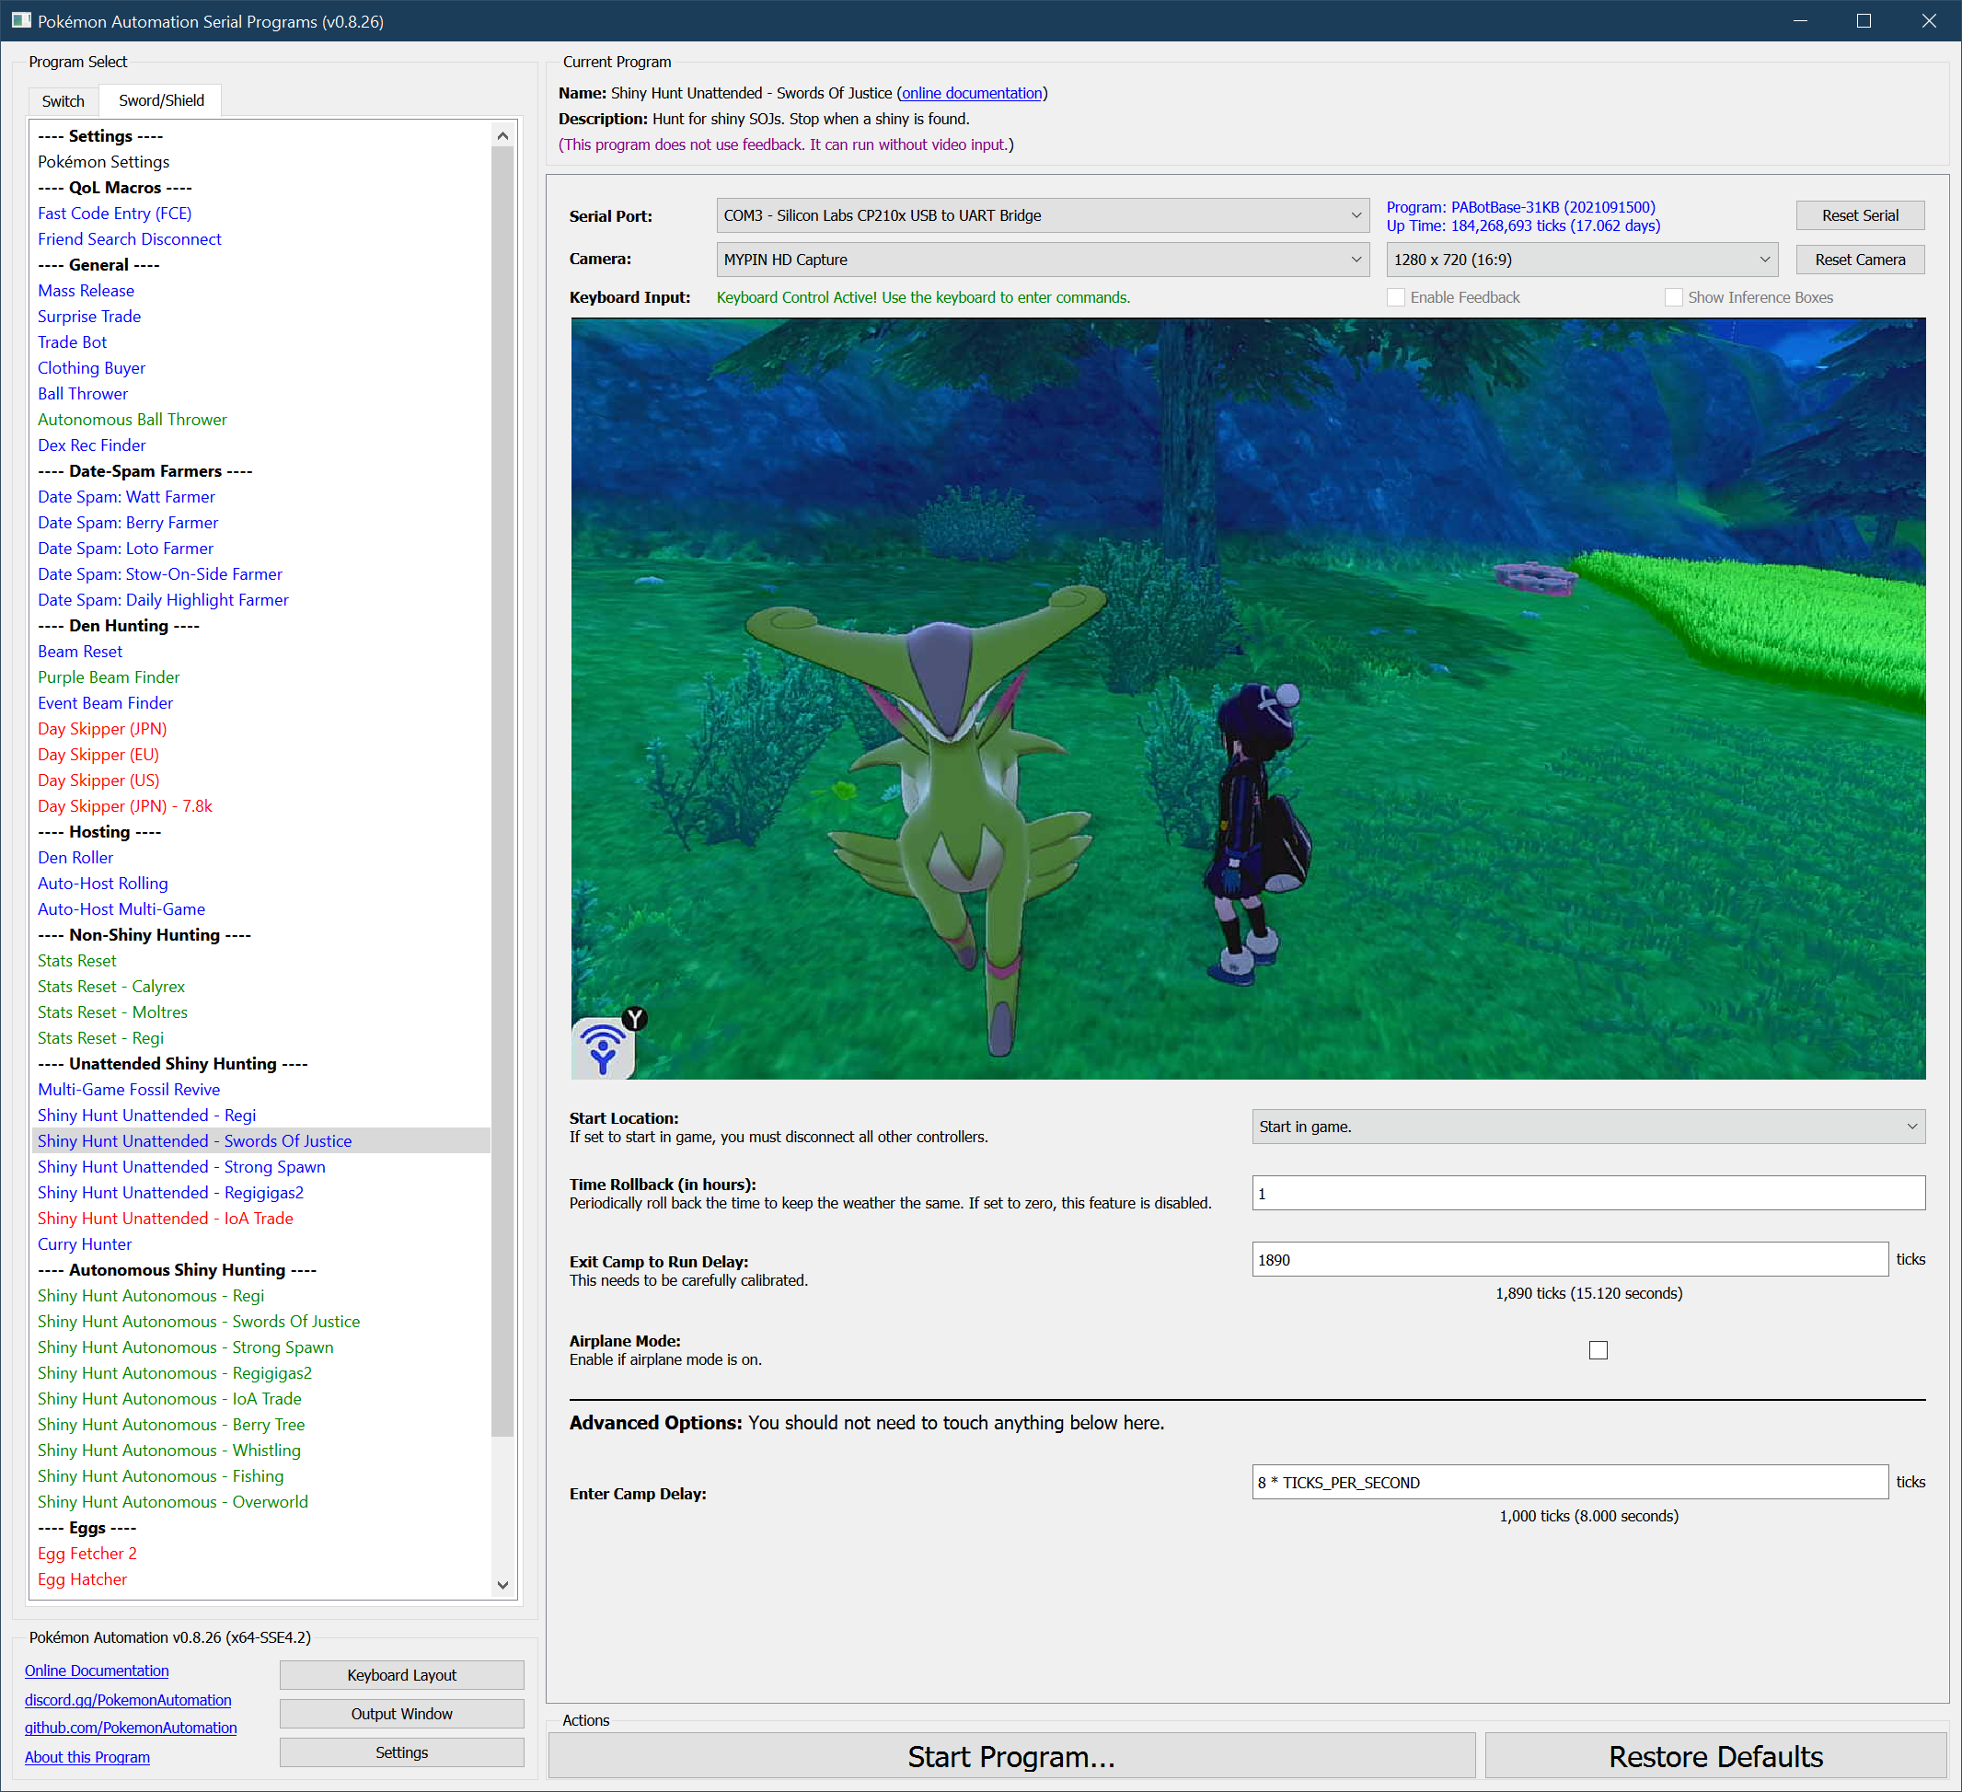
Task: Click the scroll down arrow in program list
Action: coord(502,1584)
